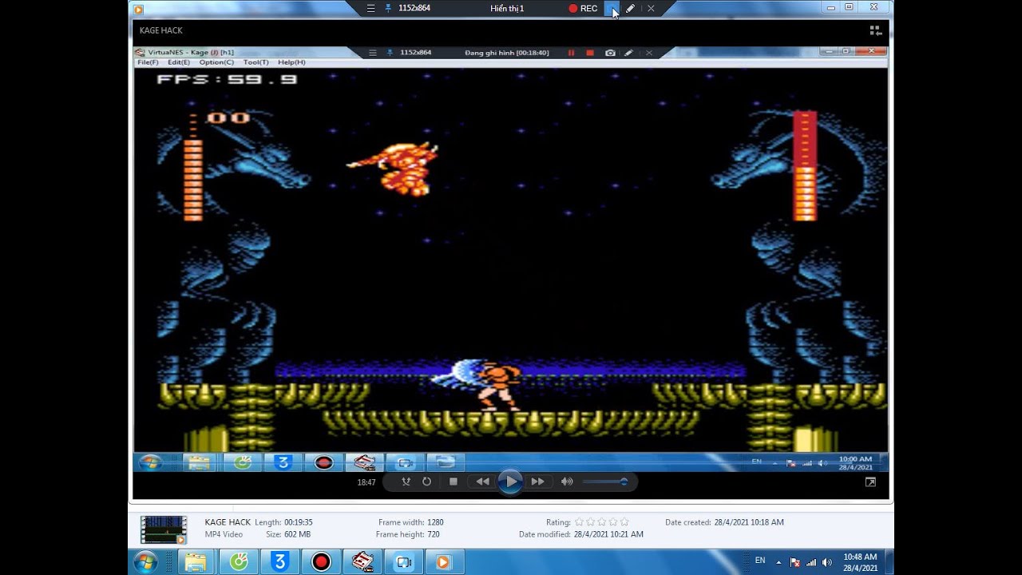Viewport: 1022px width, 575px height.
Task: Click the 'KAGE HACK' name in details pane
Action: (228, 522)
